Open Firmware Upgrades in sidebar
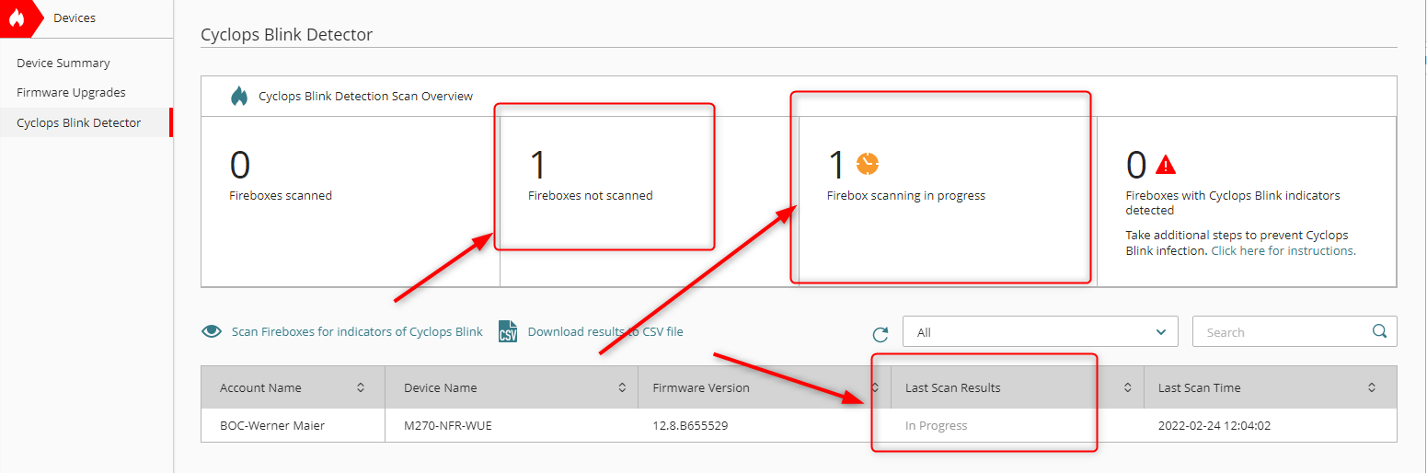The image size is (1427, 473). [x=71, y=92]
